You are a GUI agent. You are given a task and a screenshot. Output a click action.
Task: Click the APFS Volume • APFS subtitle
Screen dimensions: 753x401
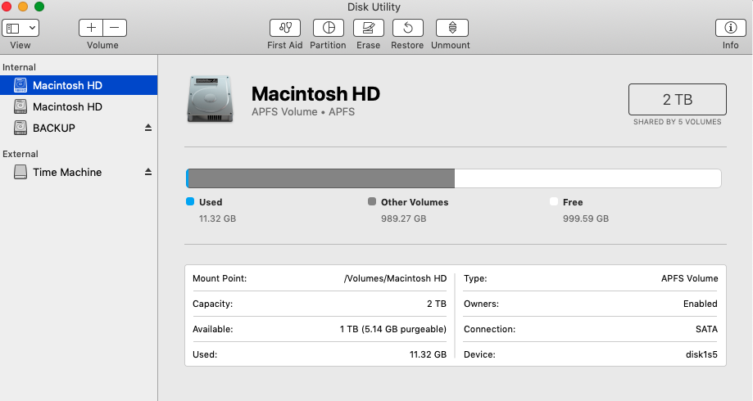(x=303, y=112)
